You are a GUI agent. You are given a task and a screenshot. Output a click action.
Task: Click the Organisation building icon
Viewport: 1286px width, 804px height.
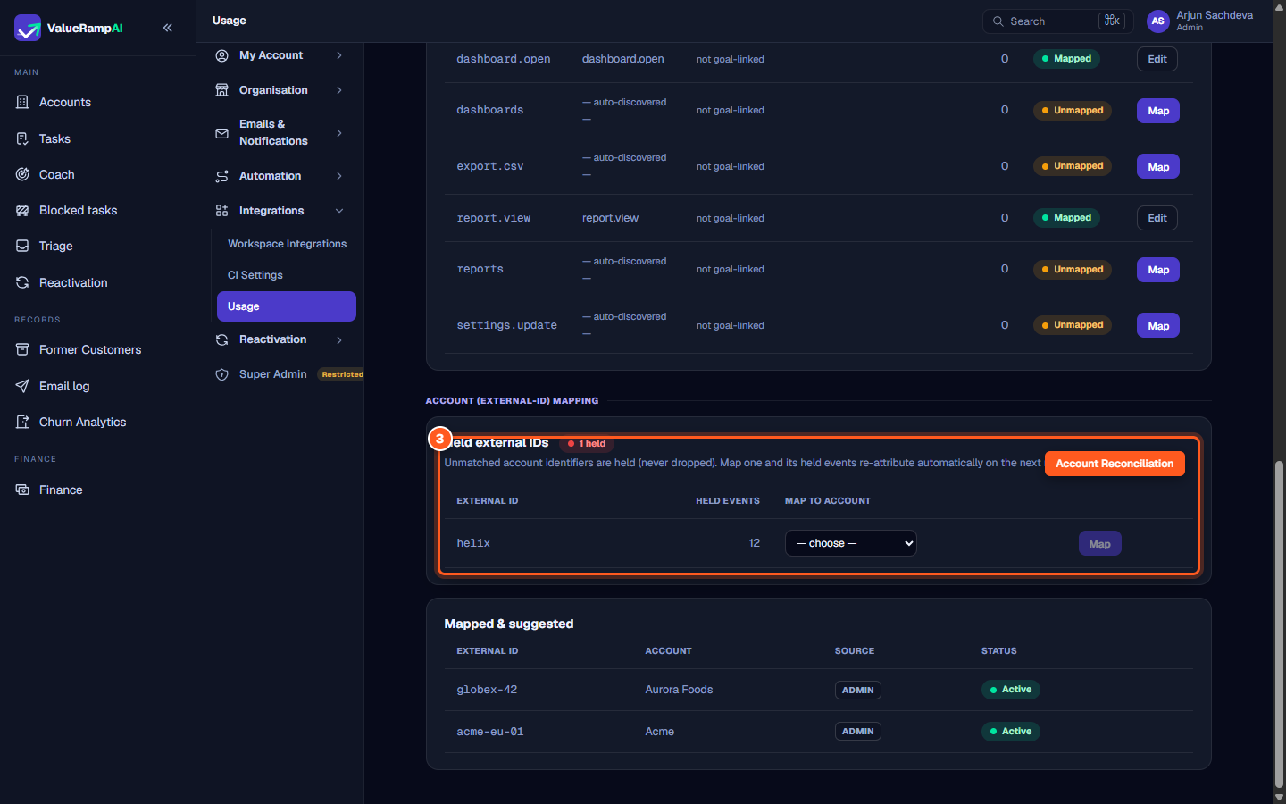pos(221,90)
